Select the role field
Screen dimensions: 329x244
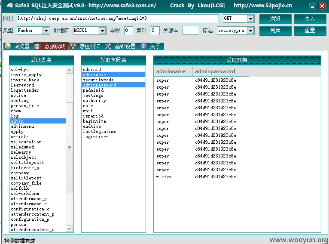(113, 106)
